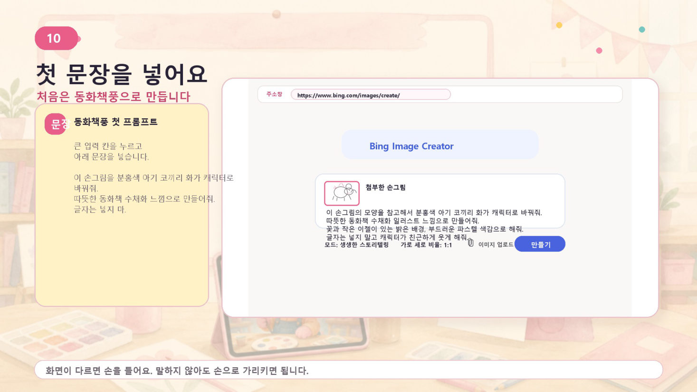This screenshot has height=392, width=697.
Task: Select the 가로 세로 비율: 1:1 ratio option
Action: click(x=426, y=245)
